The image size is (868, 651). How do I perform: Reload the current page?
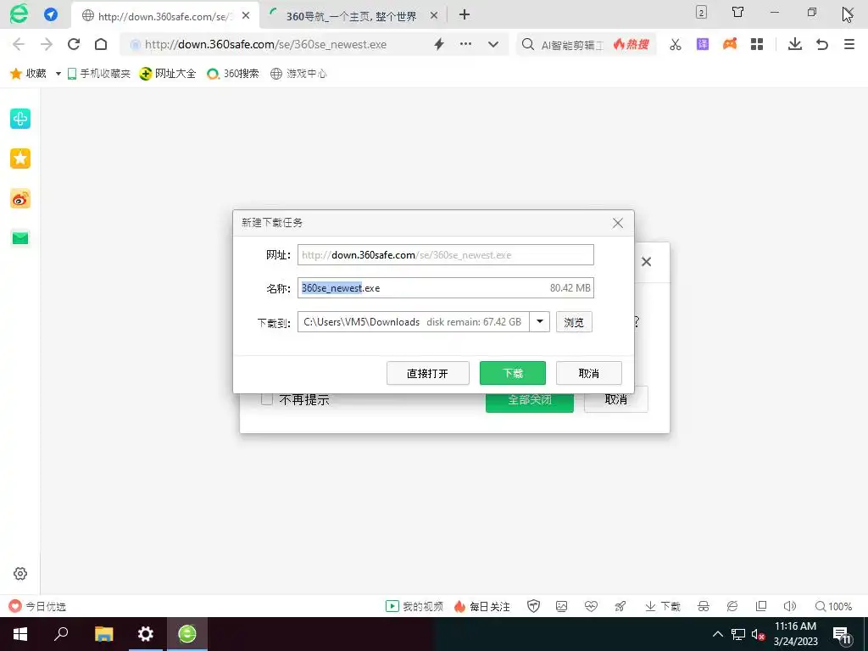(74, 44)
